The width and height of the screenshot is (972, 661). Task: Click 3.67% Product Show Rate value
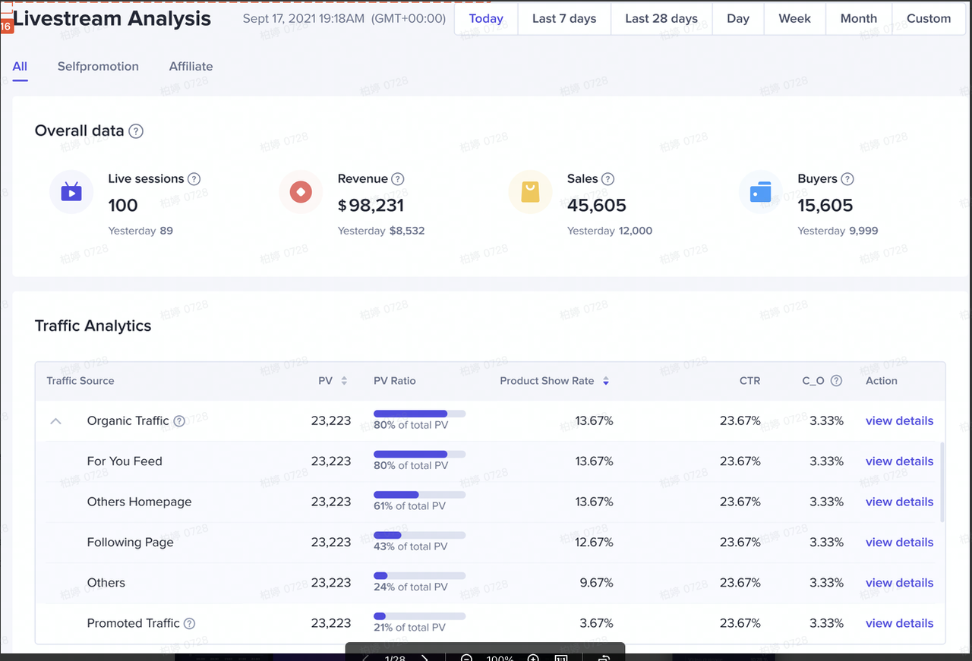pos(597,624)
